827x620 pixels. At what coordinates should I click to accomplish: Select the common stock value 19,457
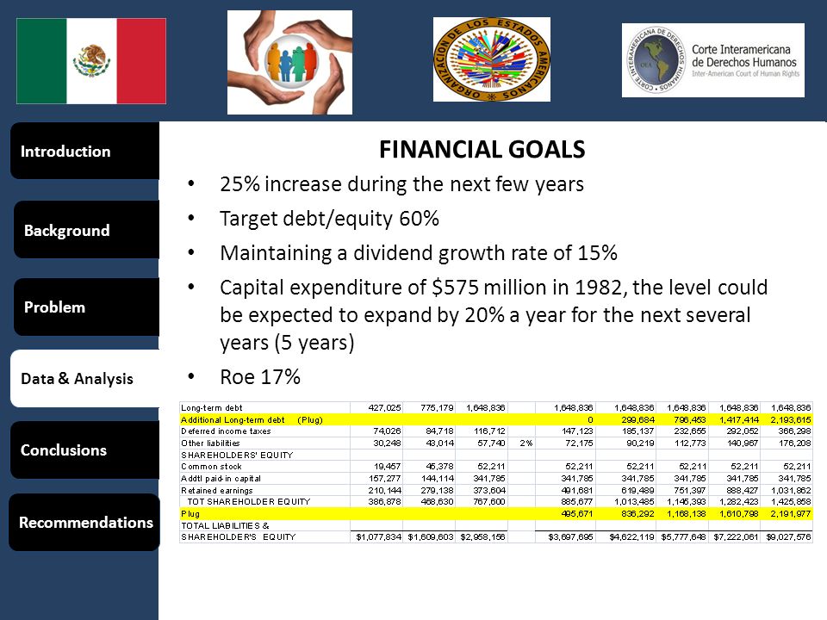click(387, 467)
